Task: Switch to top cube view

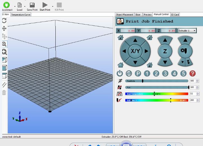Action: pos(4,76)
